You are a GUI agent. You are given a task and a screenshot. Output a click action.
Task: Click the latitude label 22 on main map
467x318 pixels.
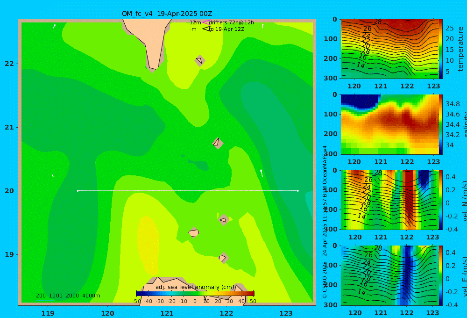point(9,64)
